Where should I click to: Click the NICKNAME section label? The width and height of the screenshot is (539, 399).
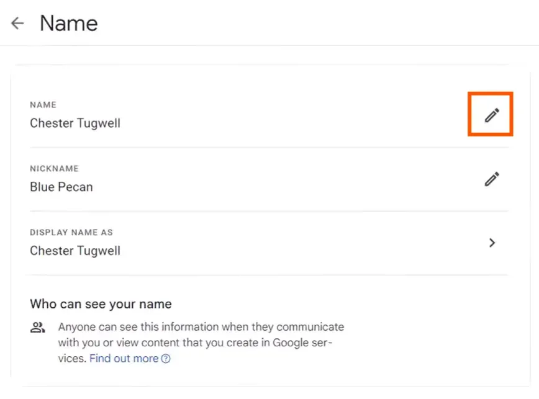pyautogui.click(x=54, y=168)
